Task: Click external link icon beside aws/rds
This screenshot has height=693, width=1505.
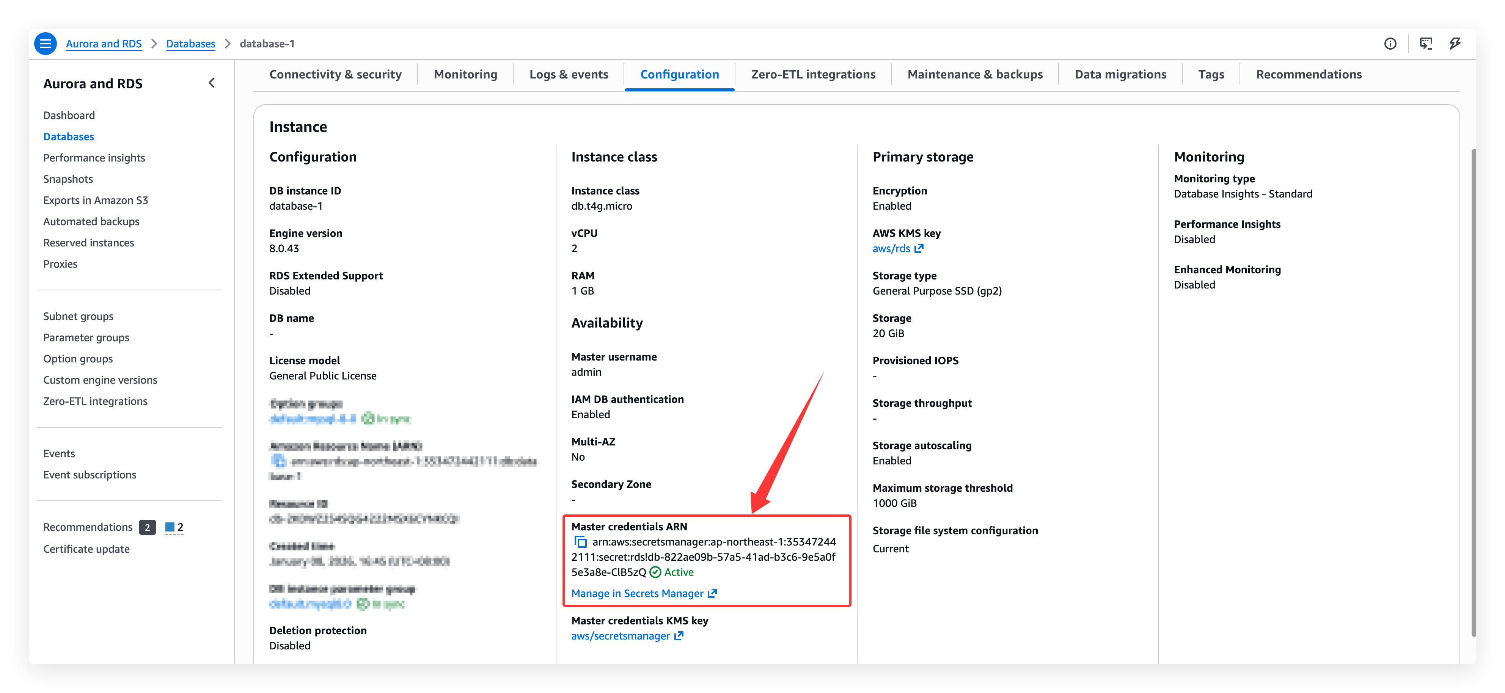Action: tap(919, 248)
